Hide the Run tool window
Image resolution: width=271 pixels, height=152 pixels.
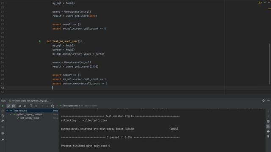pyautogui.click(x=268, y=100)
